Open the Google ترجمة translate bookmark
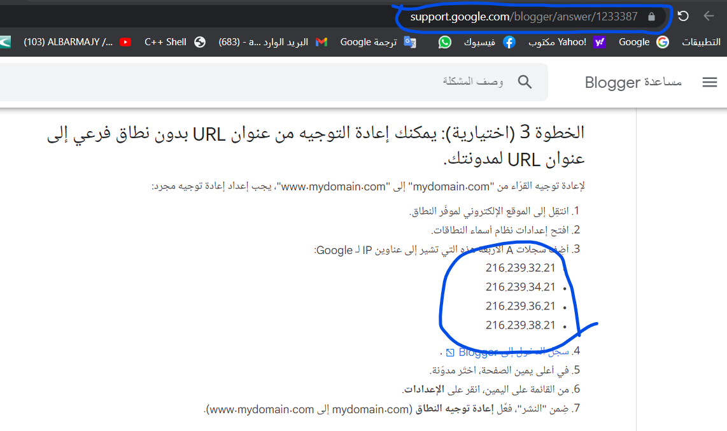 (x=378, y=42)
